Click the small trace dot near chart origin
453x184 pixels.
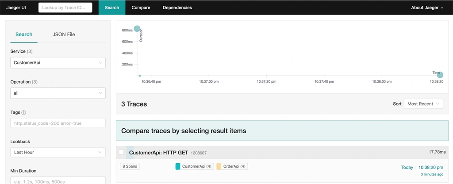(x=139, y=76)
